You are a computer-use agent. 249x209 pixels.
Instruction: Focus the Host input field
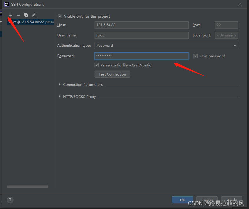coord(142,25)
